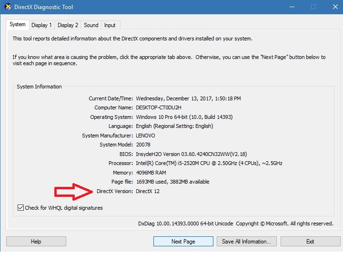Click the English regional setting language value
The image size is (343, 253).
[x=174, y=126]
